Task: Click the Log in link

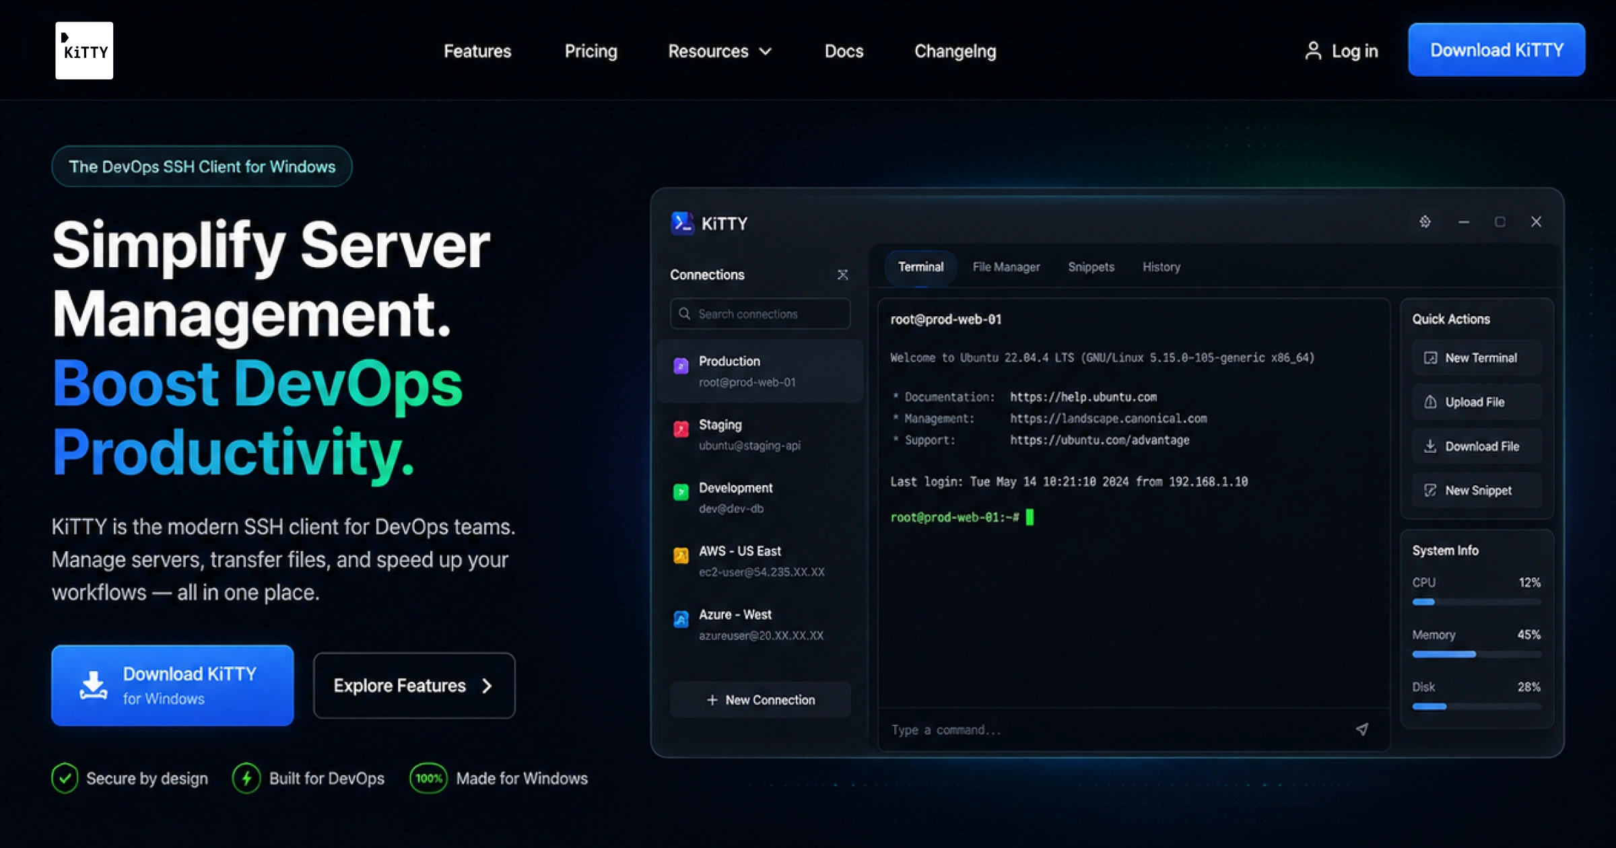Action: (x=1341, y=50)
